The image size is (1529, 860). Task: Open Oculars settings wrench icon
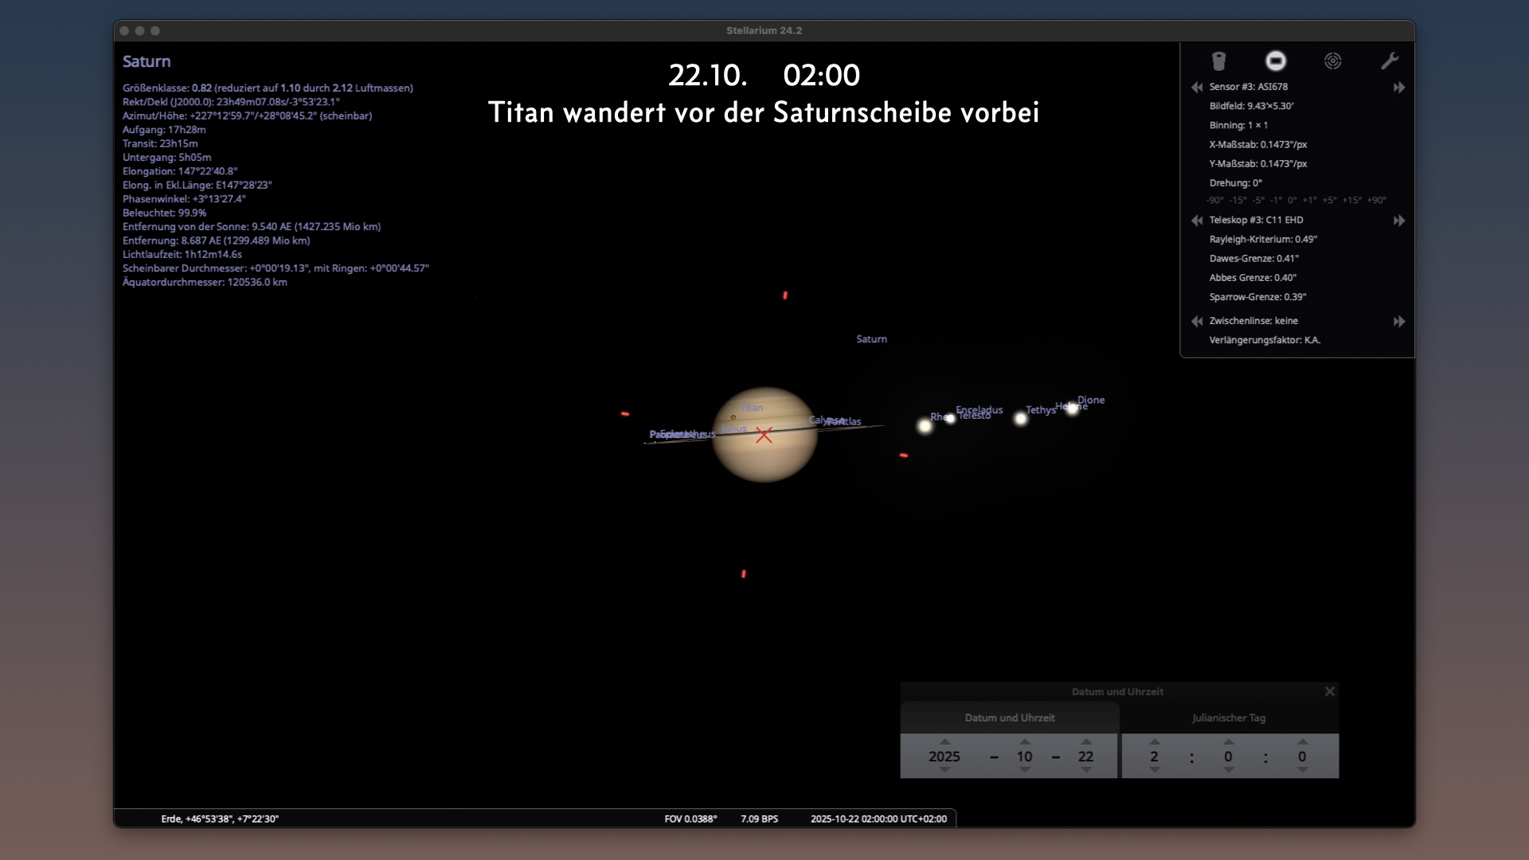1390,61
